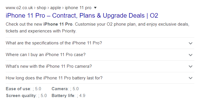Viewport: 202px width, 105px height.
Task: Click the bold 'iPhone 11 Pro' in the description
Action: pyautogui.click(x=58, y=24)
